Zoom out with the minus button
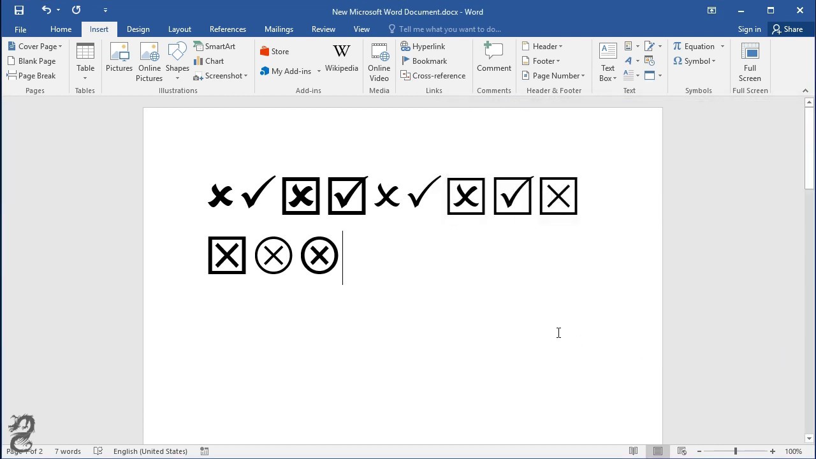Screen dimensions: 816x459 pyautogui.click(x=699, y=451)
